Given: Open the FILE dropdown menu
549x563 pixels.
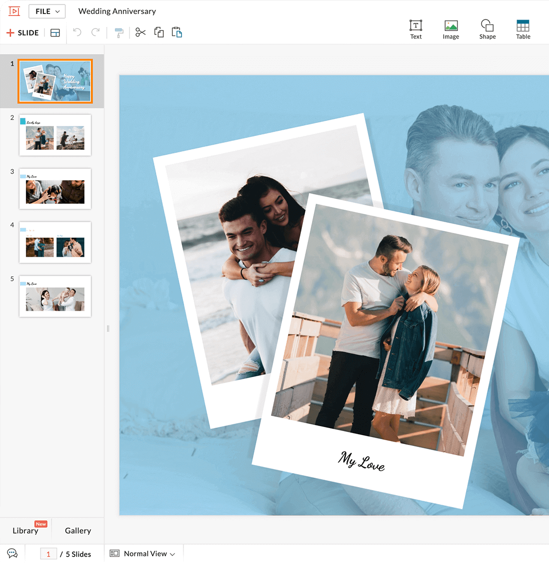Looking at the screenshot, I should 47,11.
